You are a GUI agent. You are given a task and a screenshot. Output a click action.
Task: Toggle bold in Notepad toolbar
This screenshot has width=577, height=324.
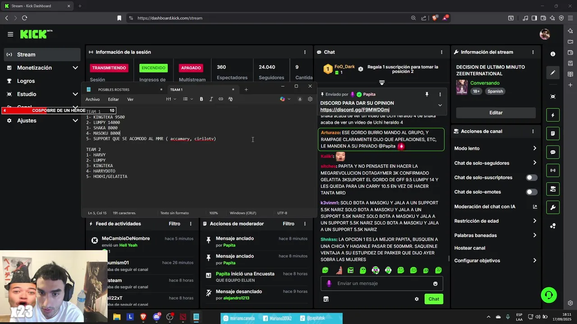pos(201,99)
